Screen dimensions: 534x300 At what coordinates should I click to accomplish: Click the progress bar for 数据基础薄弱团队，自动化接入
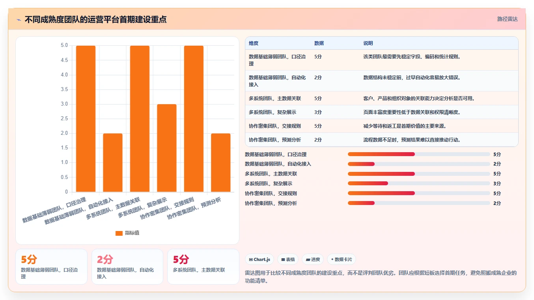419,164
